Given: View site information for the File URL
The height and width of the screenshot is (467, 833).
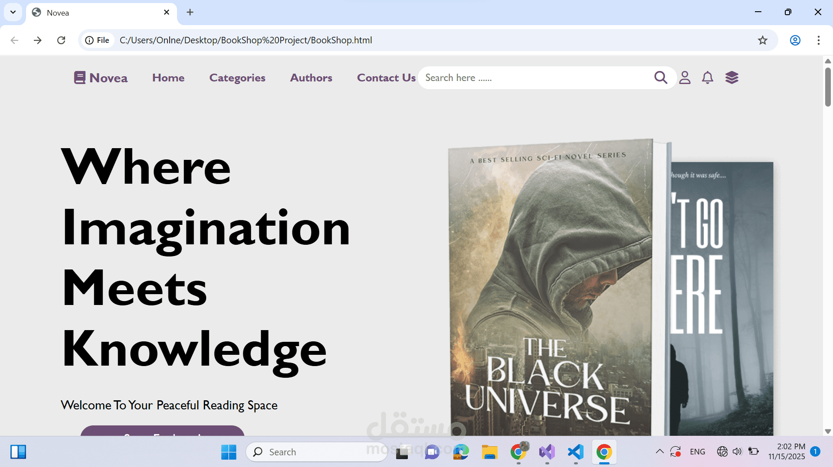Looking at the screenshot, I should click(x=97, y=40).
